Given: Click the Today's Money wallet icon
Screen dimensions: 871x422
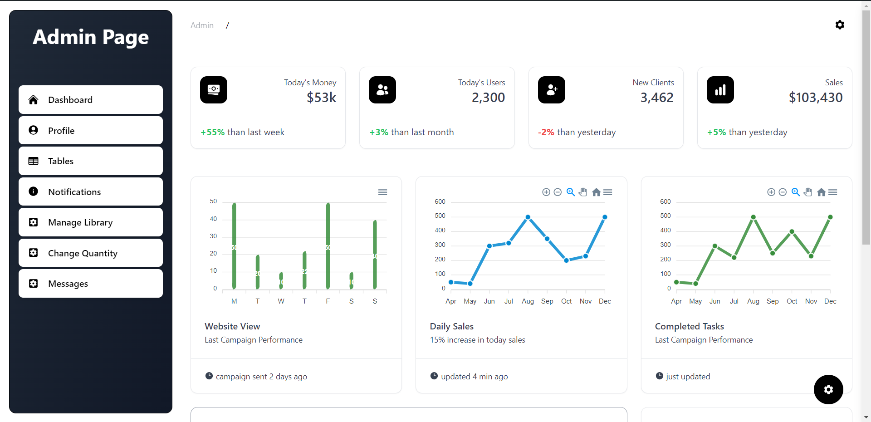Looking at the screenshot, I should click(214, 90).
